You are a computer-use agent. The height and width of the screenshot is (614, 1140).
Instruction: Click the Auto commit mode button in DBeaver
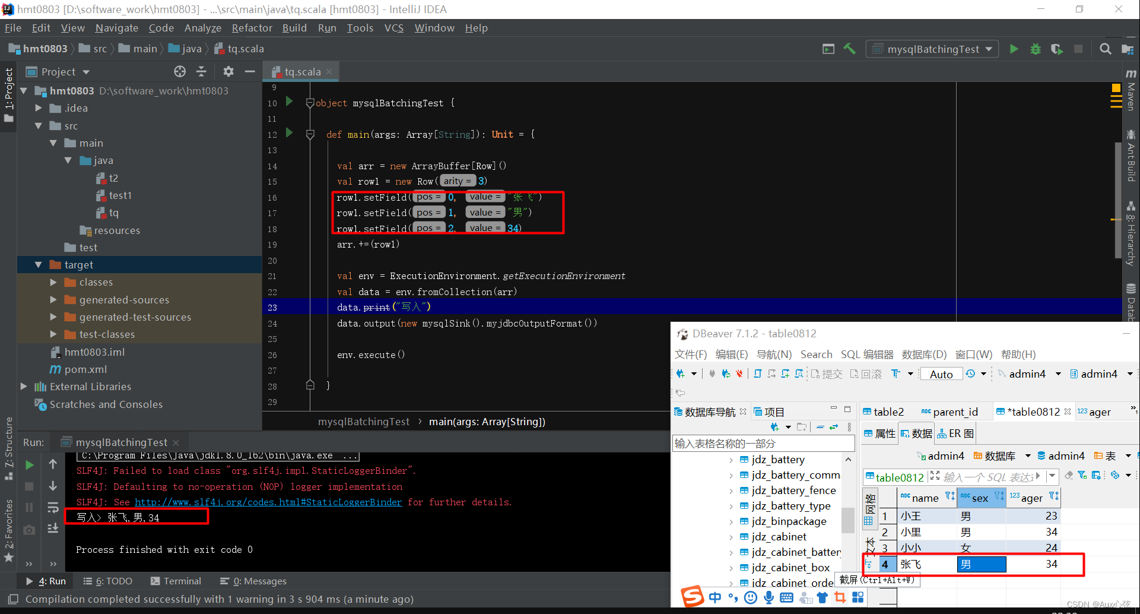click(941, 374)
